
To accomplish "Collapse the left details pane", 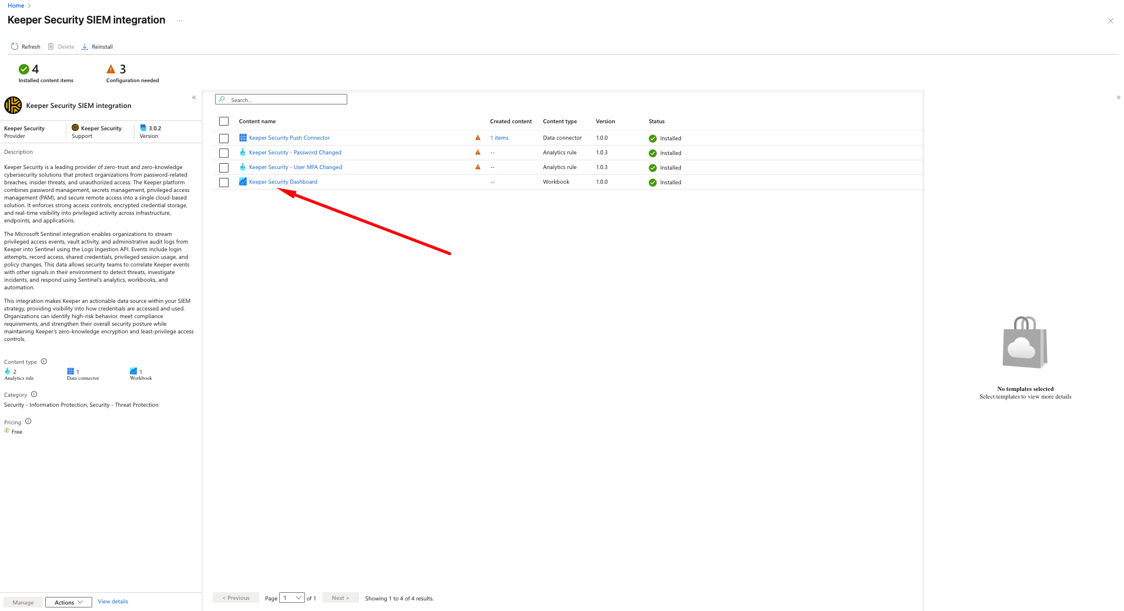I will [194, 97].
